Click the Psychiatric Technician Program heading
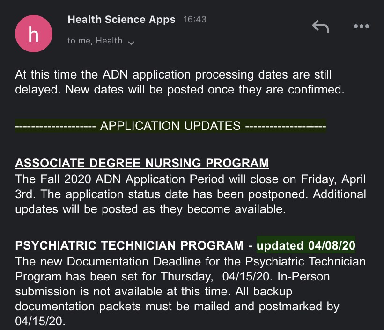 point(129,245)
